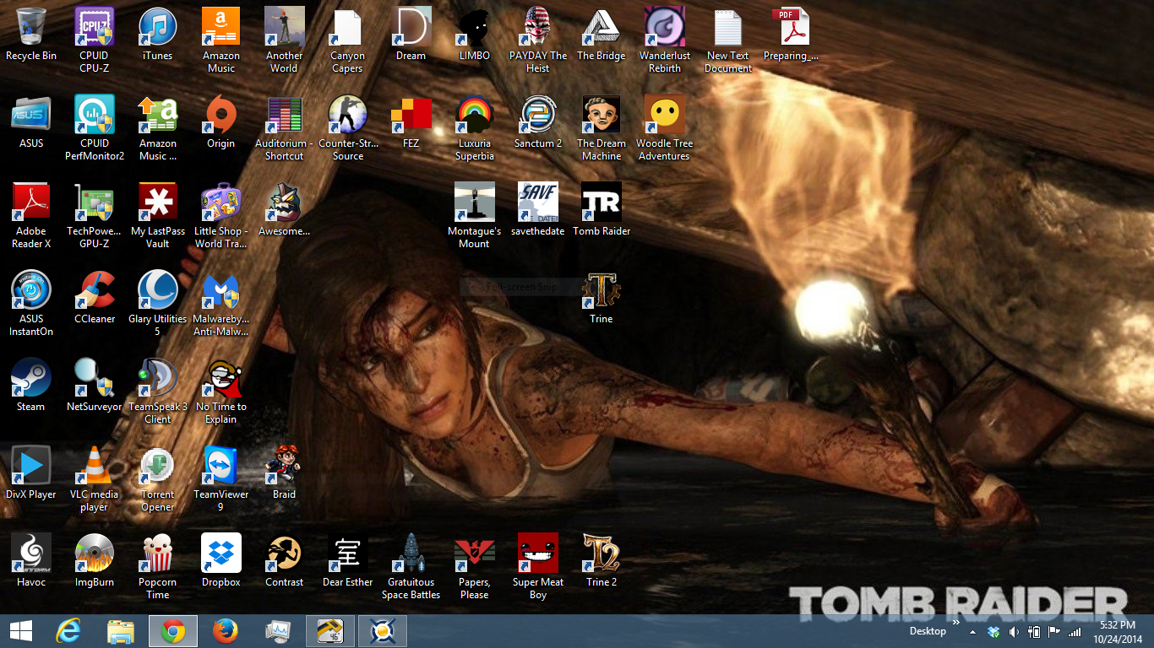Select the iTunes desktop icon
Viewport: 1154px width, 648px height.
158,27
